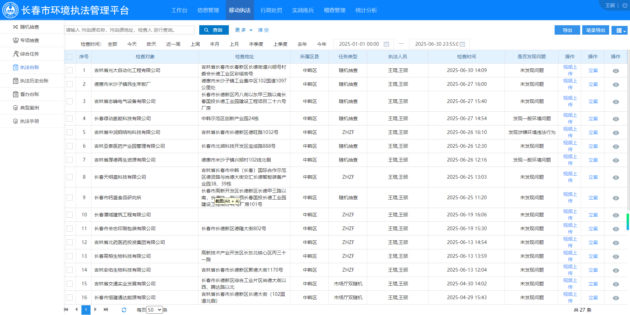Select checkbox for row 4
Image resolution: width=630 pixels, height=315 pixels.
[70, 118]
